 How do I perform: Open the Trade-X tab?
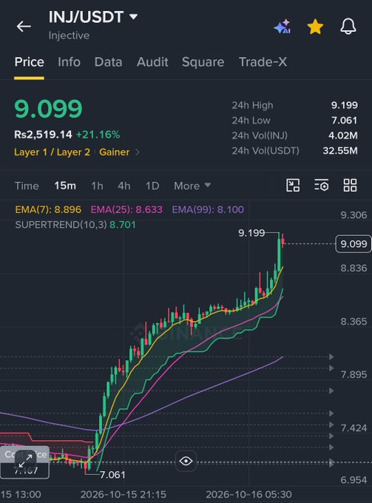[263, 62]
